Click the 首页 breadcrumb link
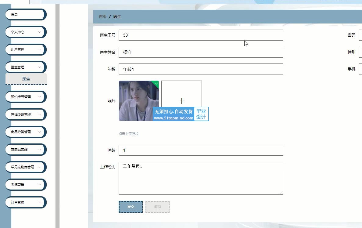The image size is (362, 228). click(102, 16)
